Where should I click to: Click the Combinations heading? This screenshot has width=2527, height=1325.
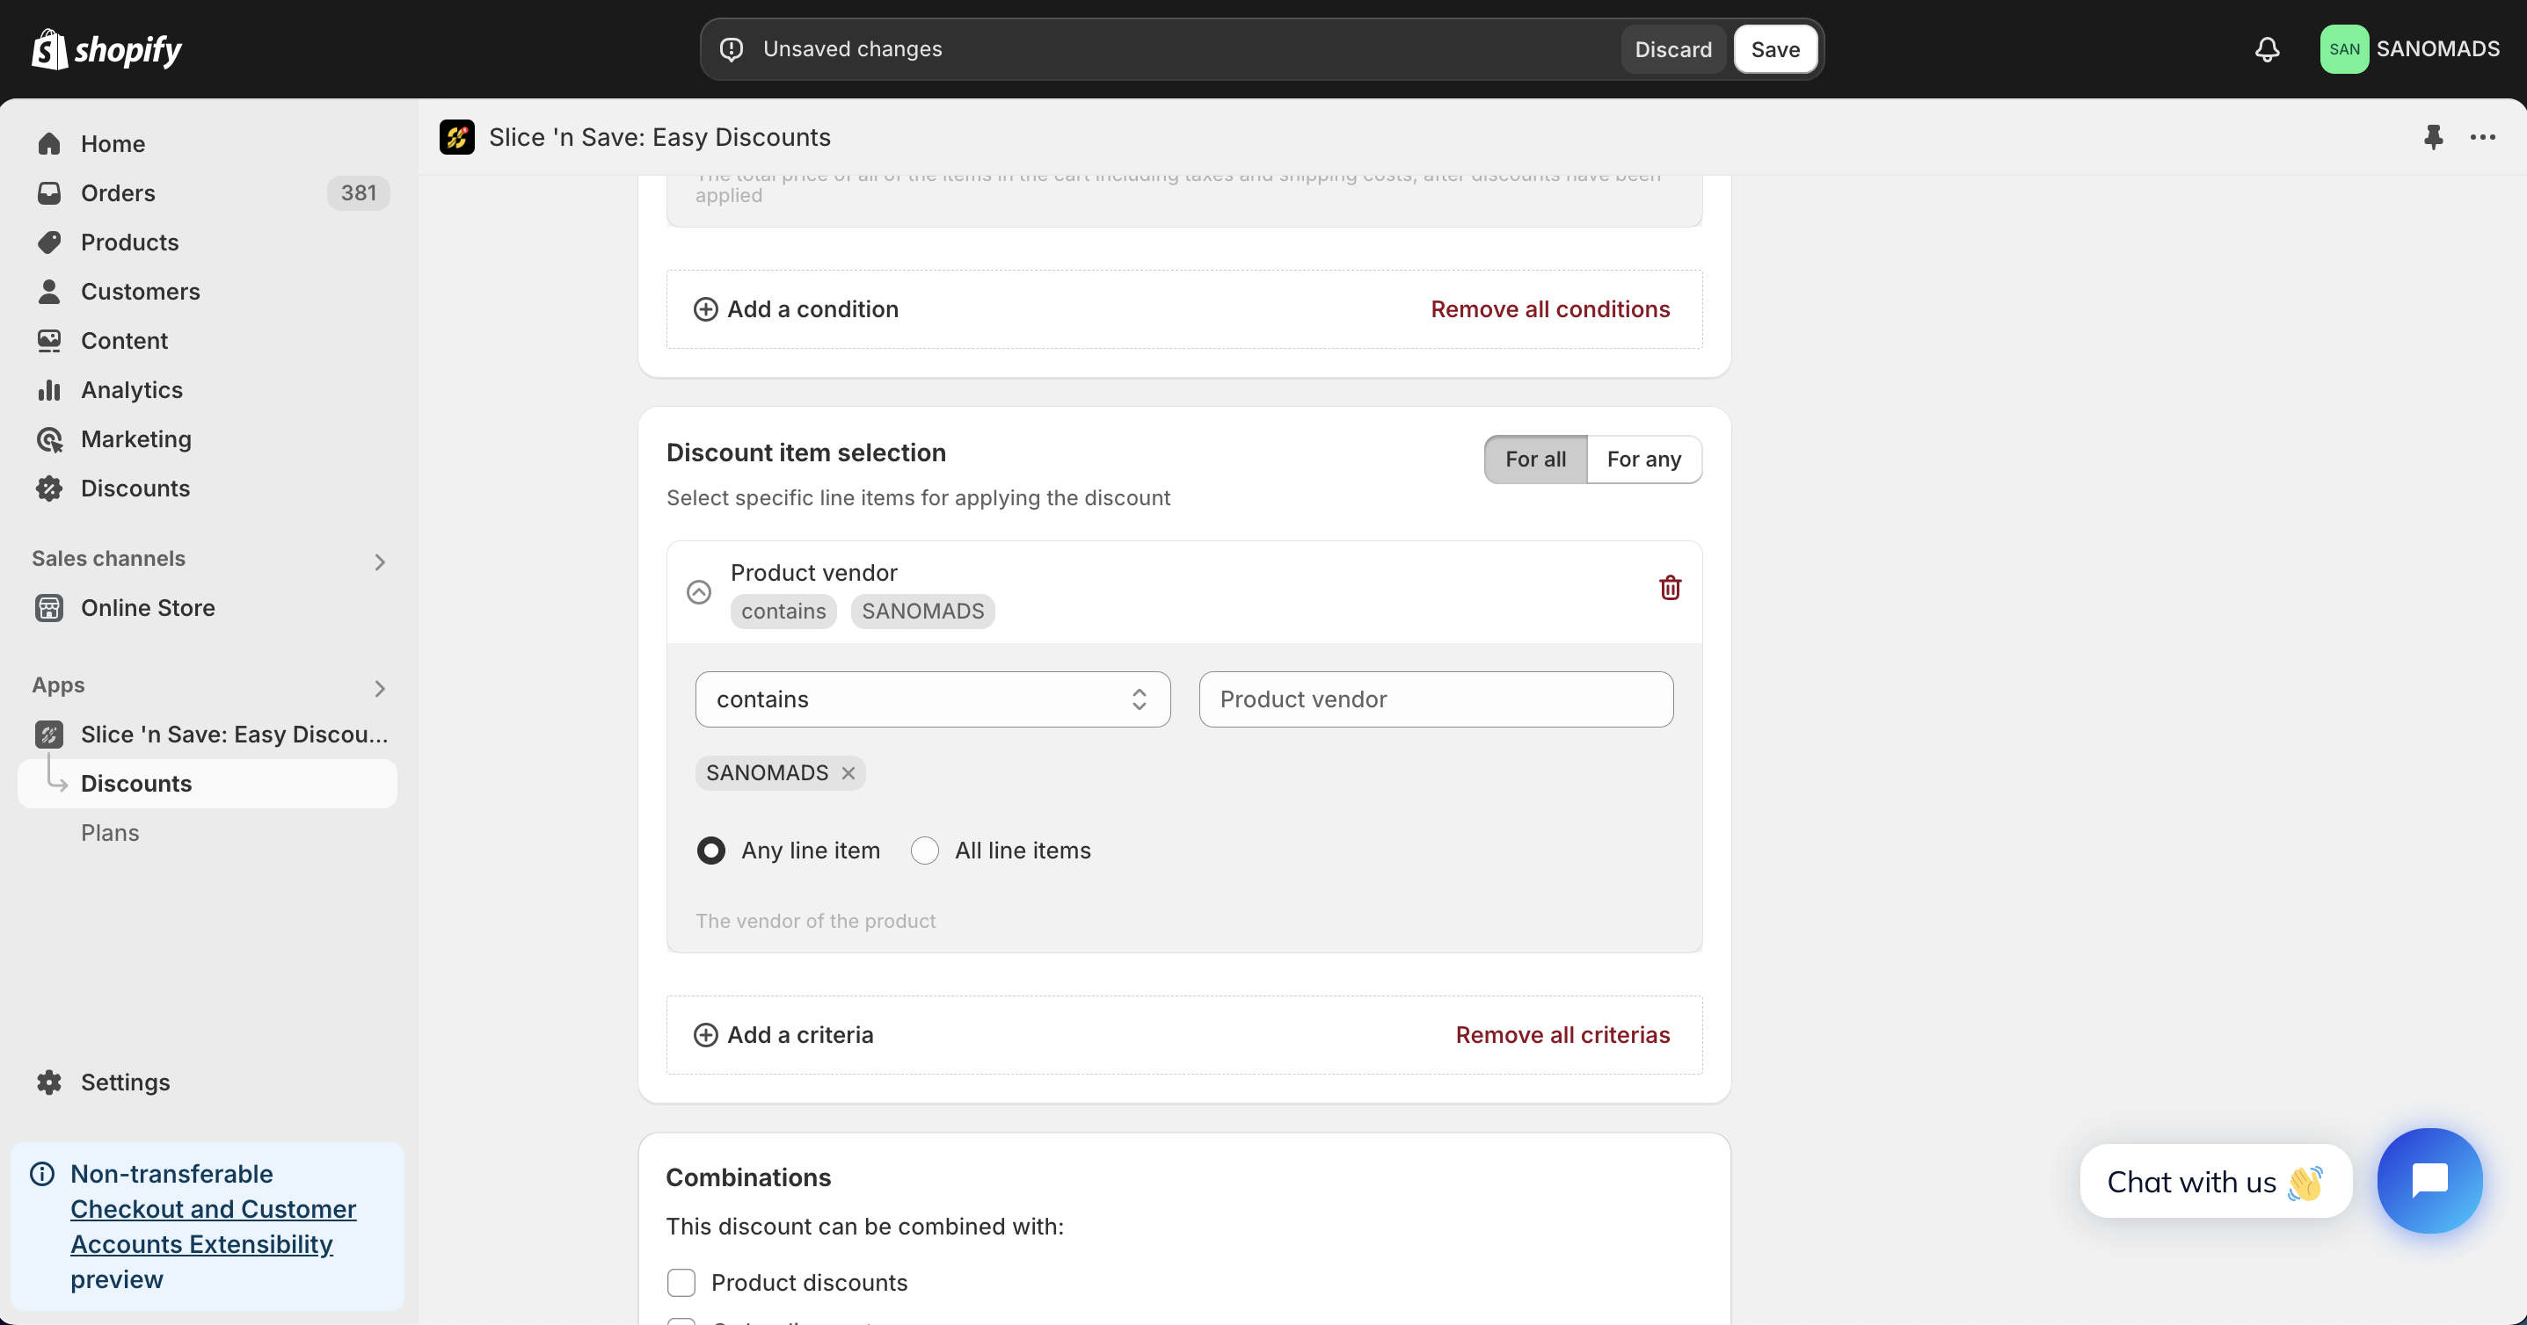(748, 1177)
